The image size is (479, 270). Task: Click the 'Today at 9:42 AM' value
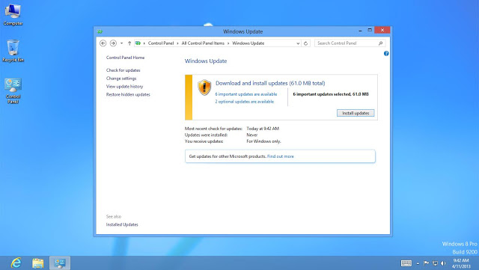point(263,129)
